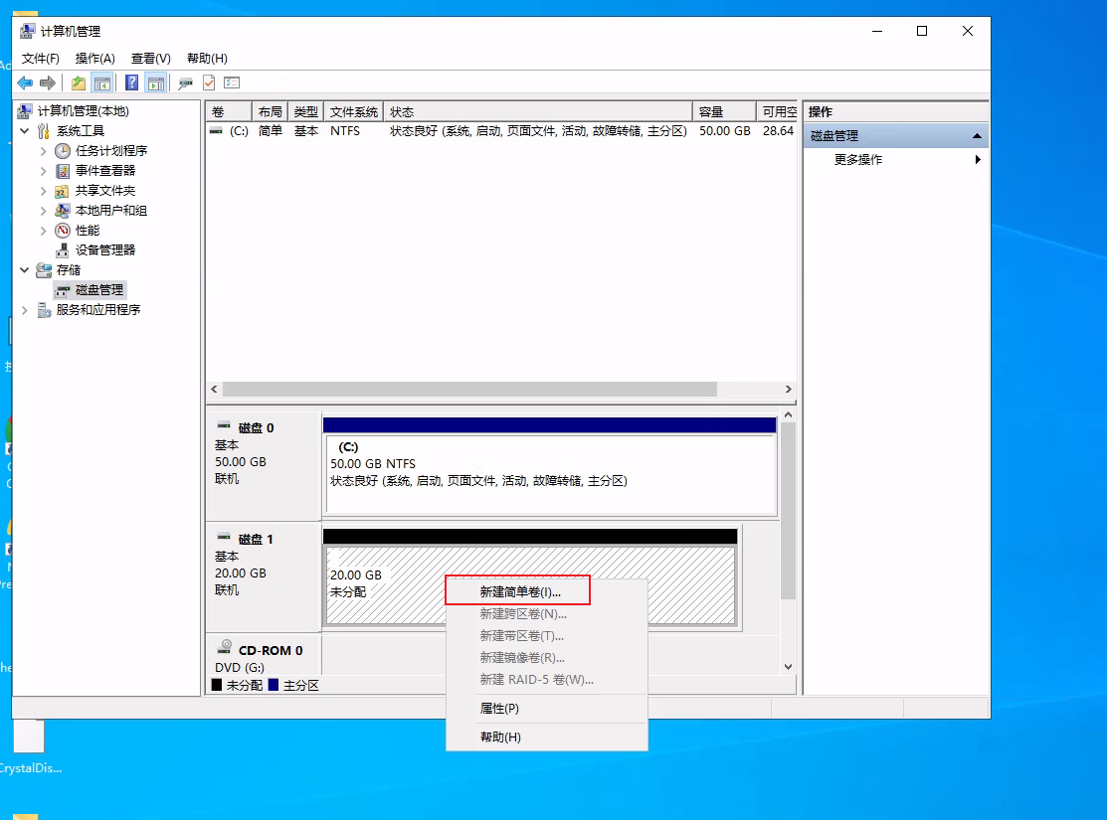Viewport: 1107px width, 820px height.
Task: Click the checklist settings toolbar icon
Action: pyautogui.click(x=232, y=83)
